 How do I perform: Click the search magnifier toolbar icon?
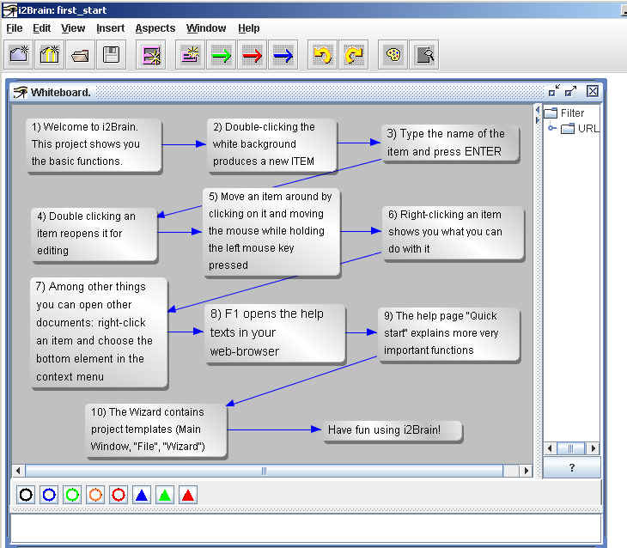tap(424, 55)
